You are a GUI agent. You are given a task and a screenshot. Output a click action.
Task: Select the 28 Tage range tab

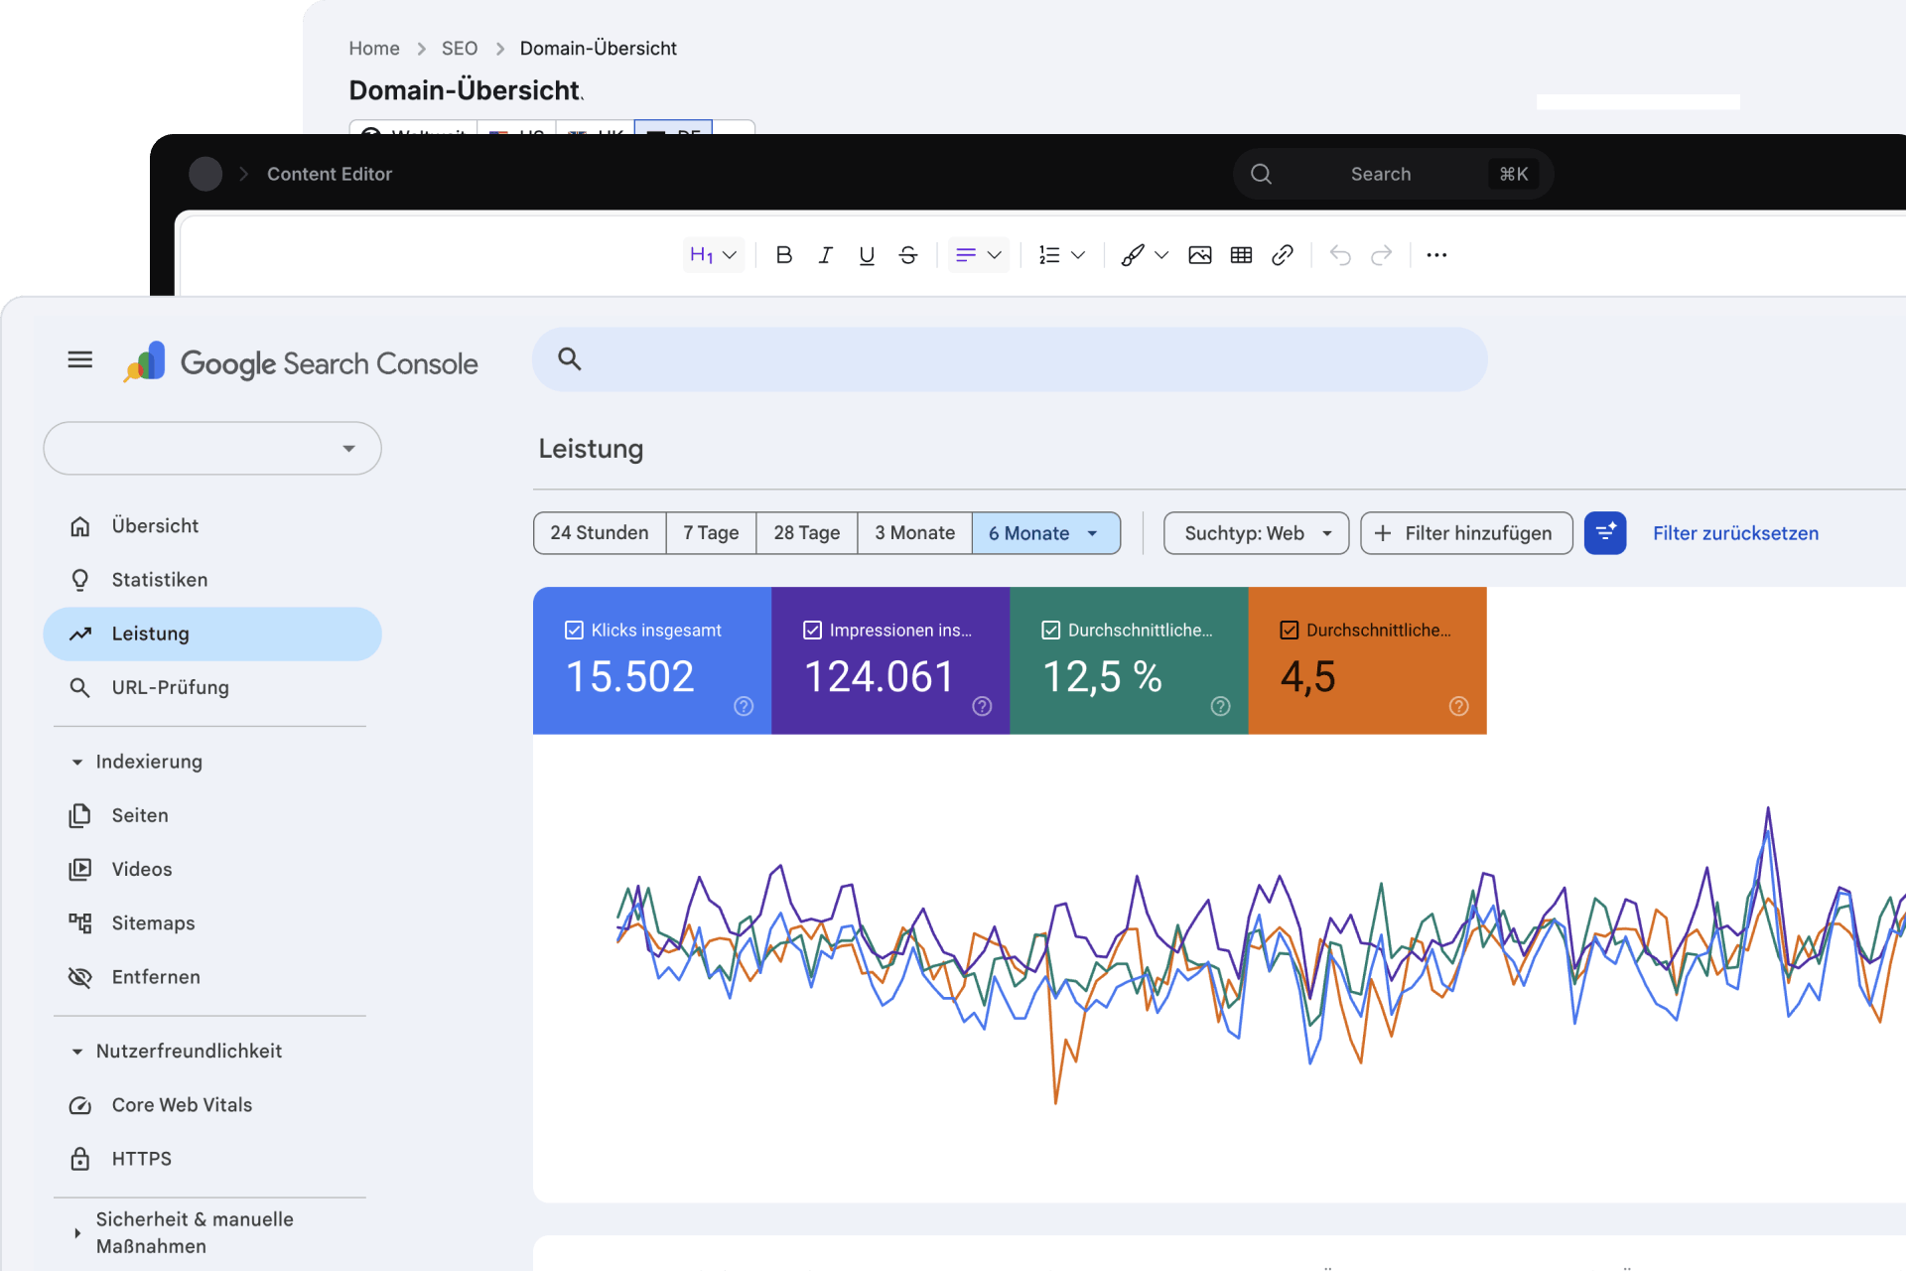click(807, 533)
